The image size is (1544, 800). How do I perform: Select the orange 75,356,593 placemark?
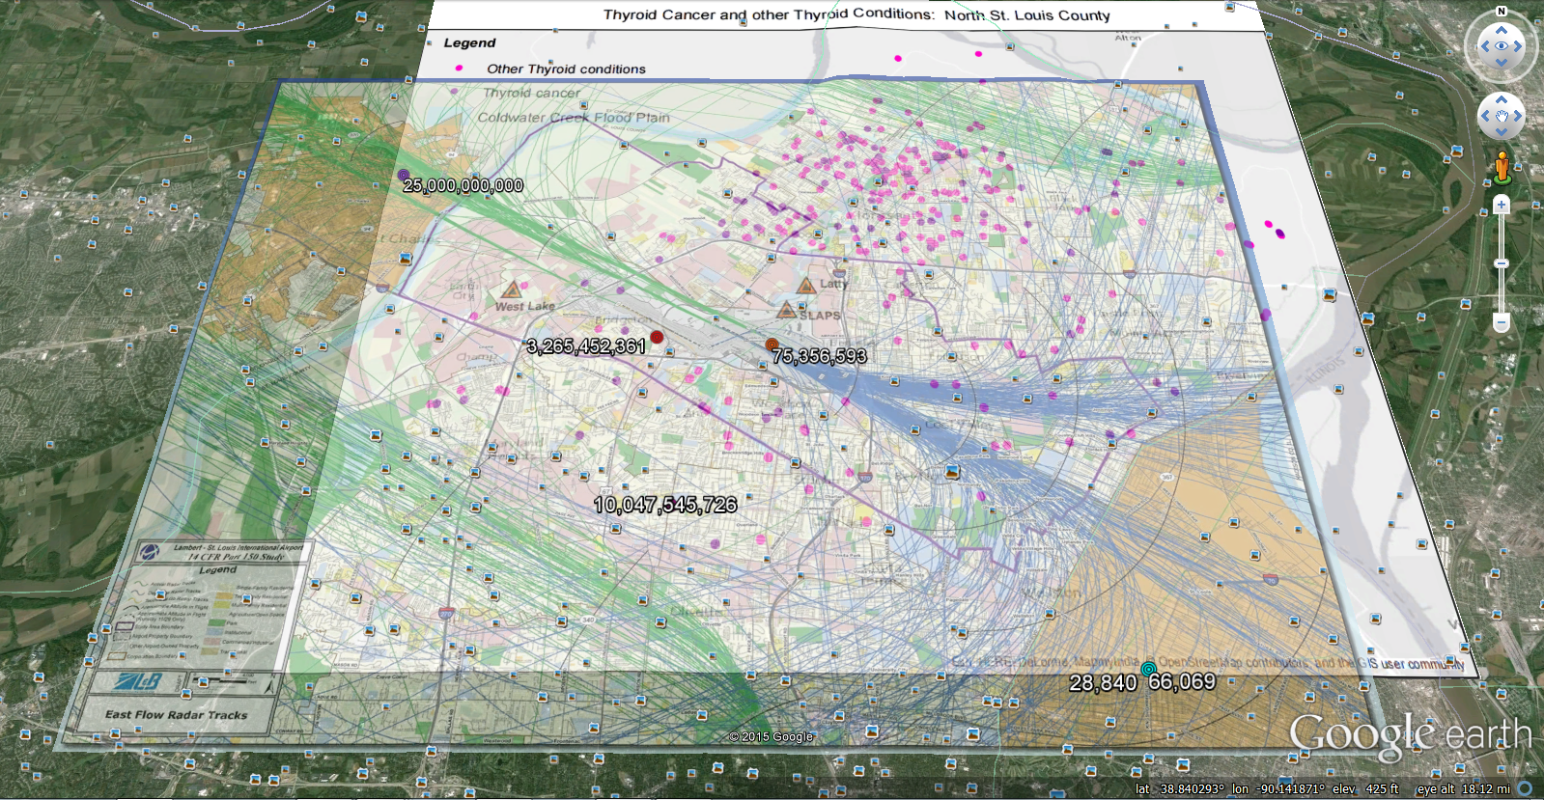(772, 345)
